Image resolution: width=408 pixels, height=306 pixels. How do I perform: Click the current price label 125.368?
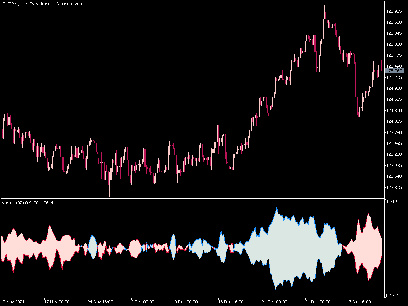(x=395, y=71)
